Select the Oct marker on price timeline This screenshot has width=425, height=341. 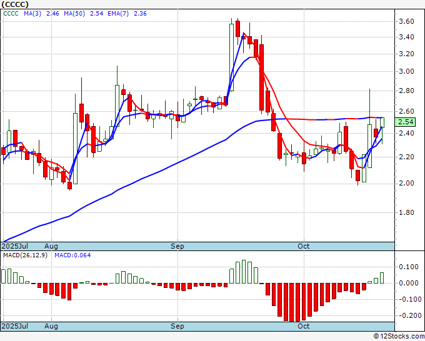point(303,246)
